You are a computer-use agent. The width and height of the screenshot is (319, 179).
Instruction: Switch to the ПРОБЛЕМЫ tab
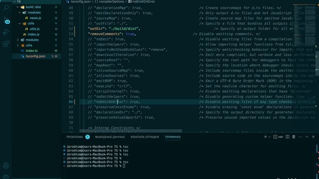pyautogui.click(x=74, y=137)
